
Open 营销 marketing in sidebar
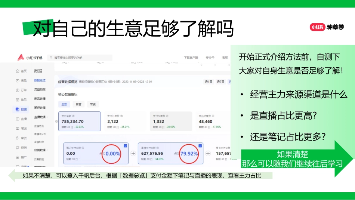[21, 147]
